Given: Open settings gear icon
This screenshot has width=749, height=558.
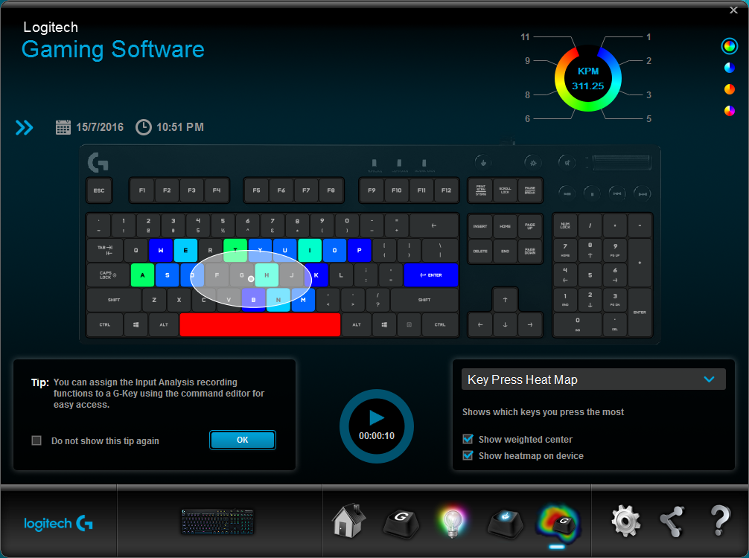Looking at the screenshot, I should coord(625,522).
